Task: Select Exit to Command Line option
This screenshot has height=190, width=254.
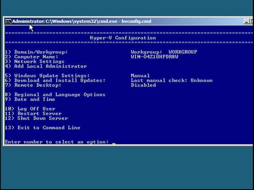Action: pyautogui.click(x=42, y=128)
